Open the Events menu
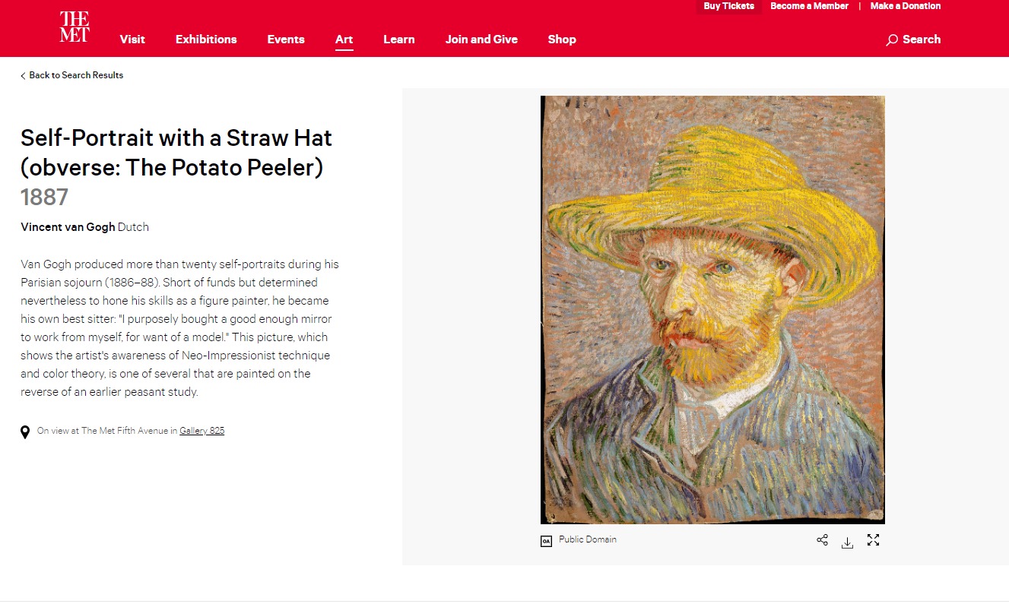 point(286,40)
